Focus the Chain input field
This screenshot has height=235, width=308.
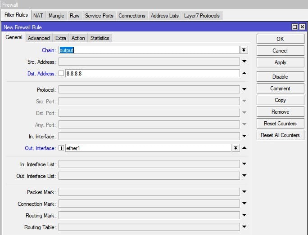click(x=149, y=50)
